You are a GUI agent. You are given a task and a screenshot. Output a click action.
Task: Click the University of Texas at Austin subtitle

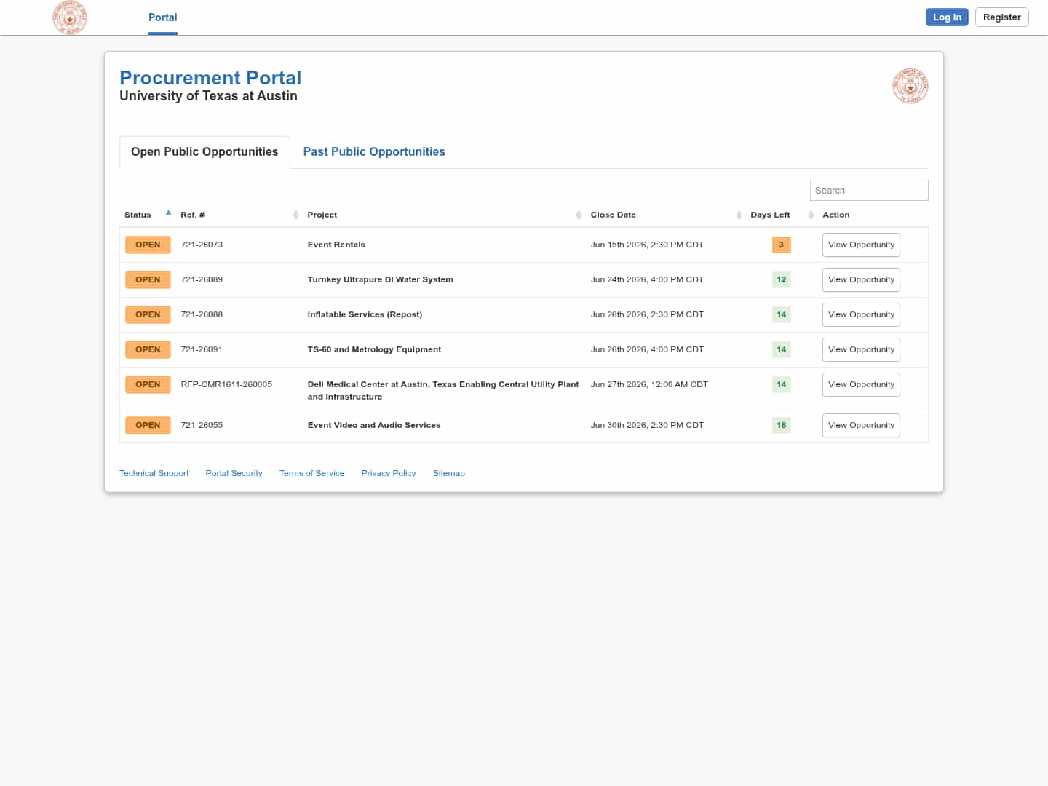coord(208,96)
